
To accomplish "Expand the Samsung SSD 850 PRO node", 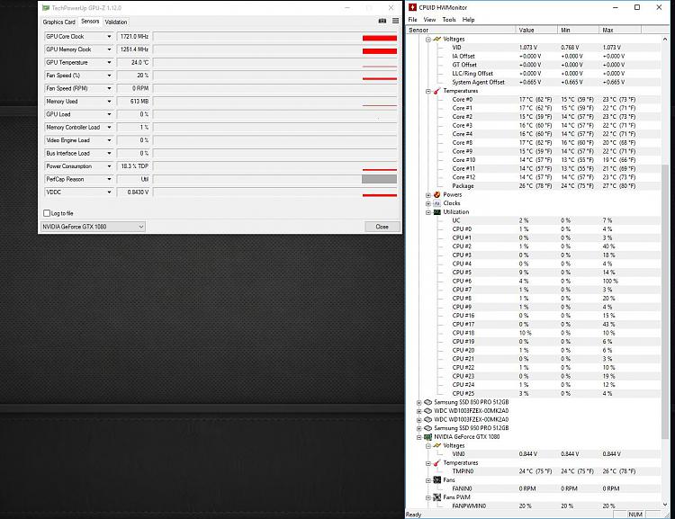I will click(x=418, y=402).
